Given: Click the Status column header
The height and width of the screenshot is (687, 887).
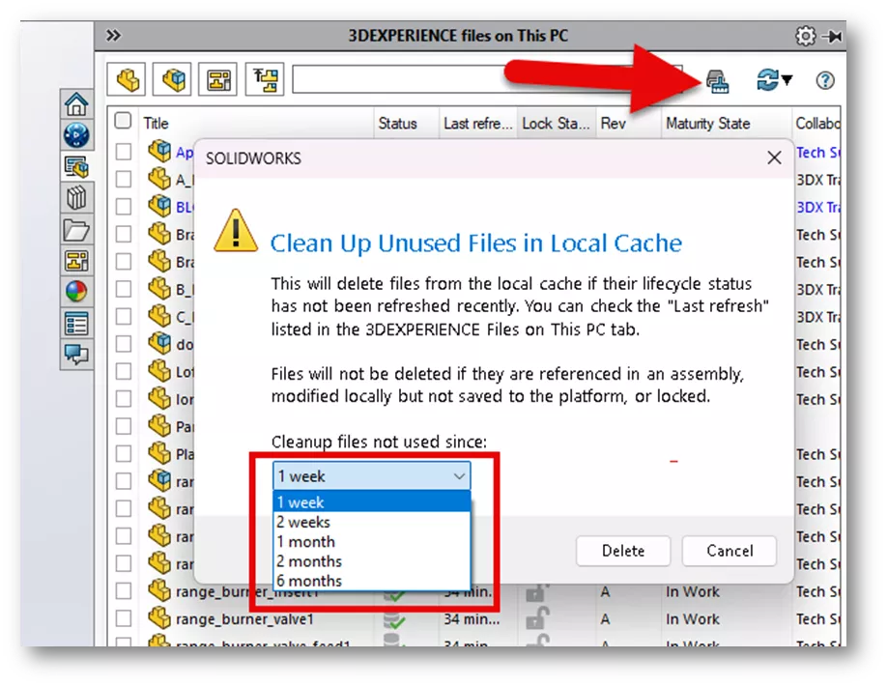Looking at the screenshot, I should [400, 123].
